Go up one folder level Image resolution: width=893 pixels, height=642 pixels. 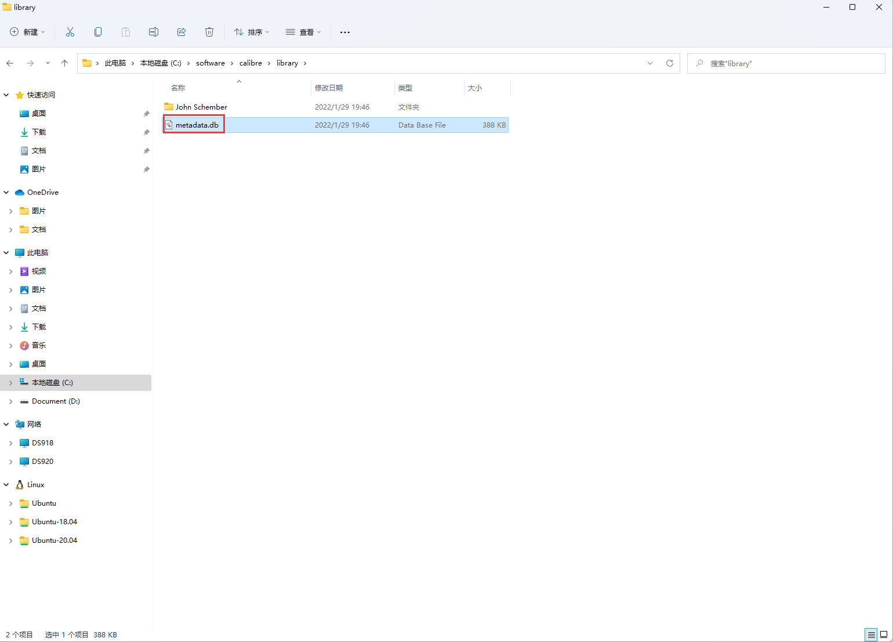64,63
